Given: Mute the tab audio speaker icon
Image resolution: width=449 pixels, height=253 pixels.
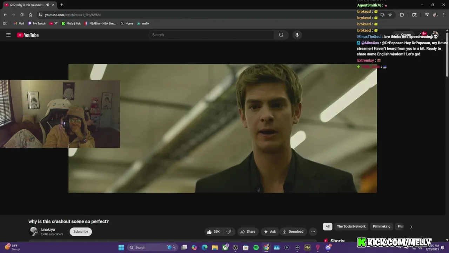Looking at the screenshot, I should point(47,5).
